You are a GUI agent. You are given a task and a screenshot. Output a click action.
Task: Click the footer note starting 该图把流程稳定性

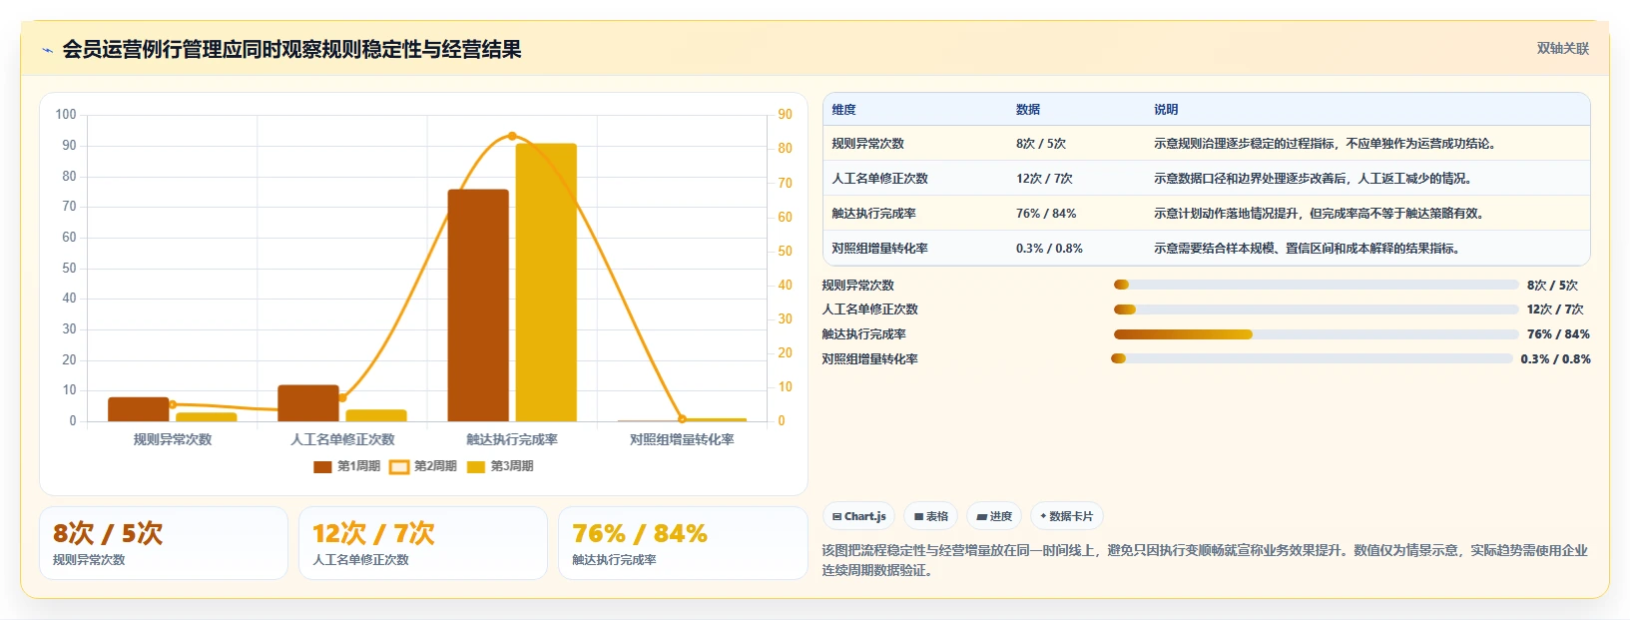tap(1205, 560)
